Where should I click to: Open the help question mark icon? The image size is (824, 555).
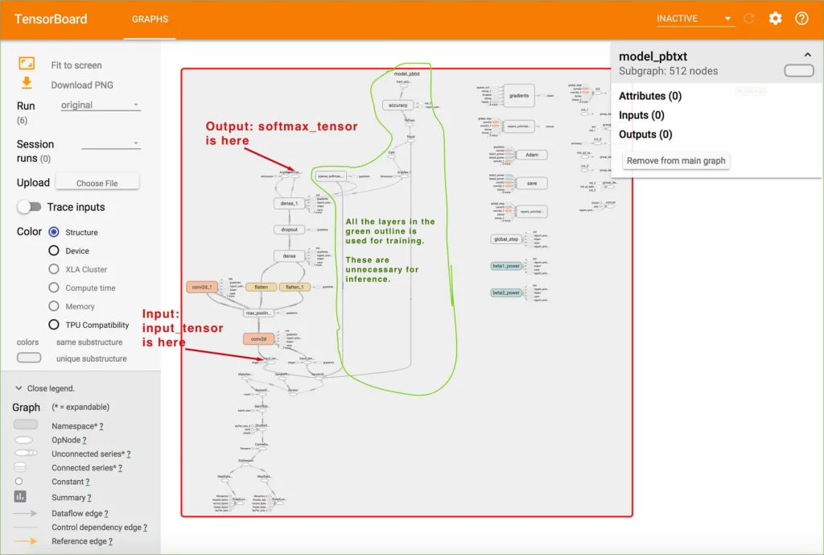(x=801, y=19)
